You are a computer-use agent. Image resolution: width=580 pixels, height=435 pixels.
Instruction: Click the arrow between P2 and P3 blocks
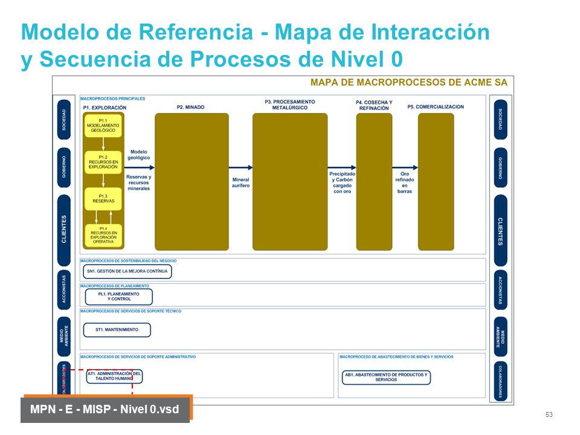coord(241,167)
